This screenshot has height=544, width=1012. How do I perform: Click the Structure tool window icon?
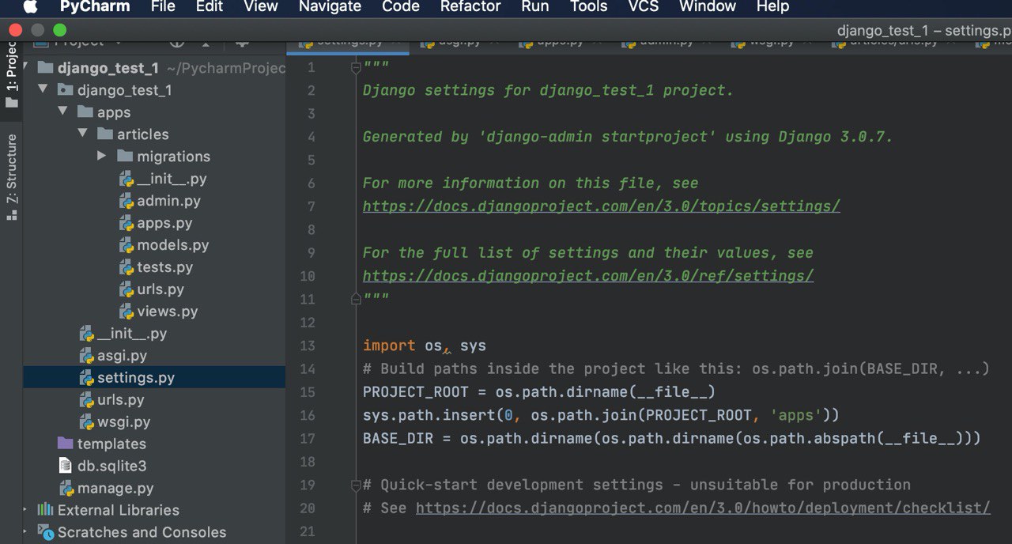pyautogui.click(x=11, y=214)
